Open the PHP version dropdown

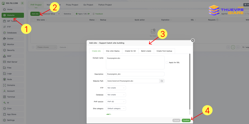click(x=116, y=102)
